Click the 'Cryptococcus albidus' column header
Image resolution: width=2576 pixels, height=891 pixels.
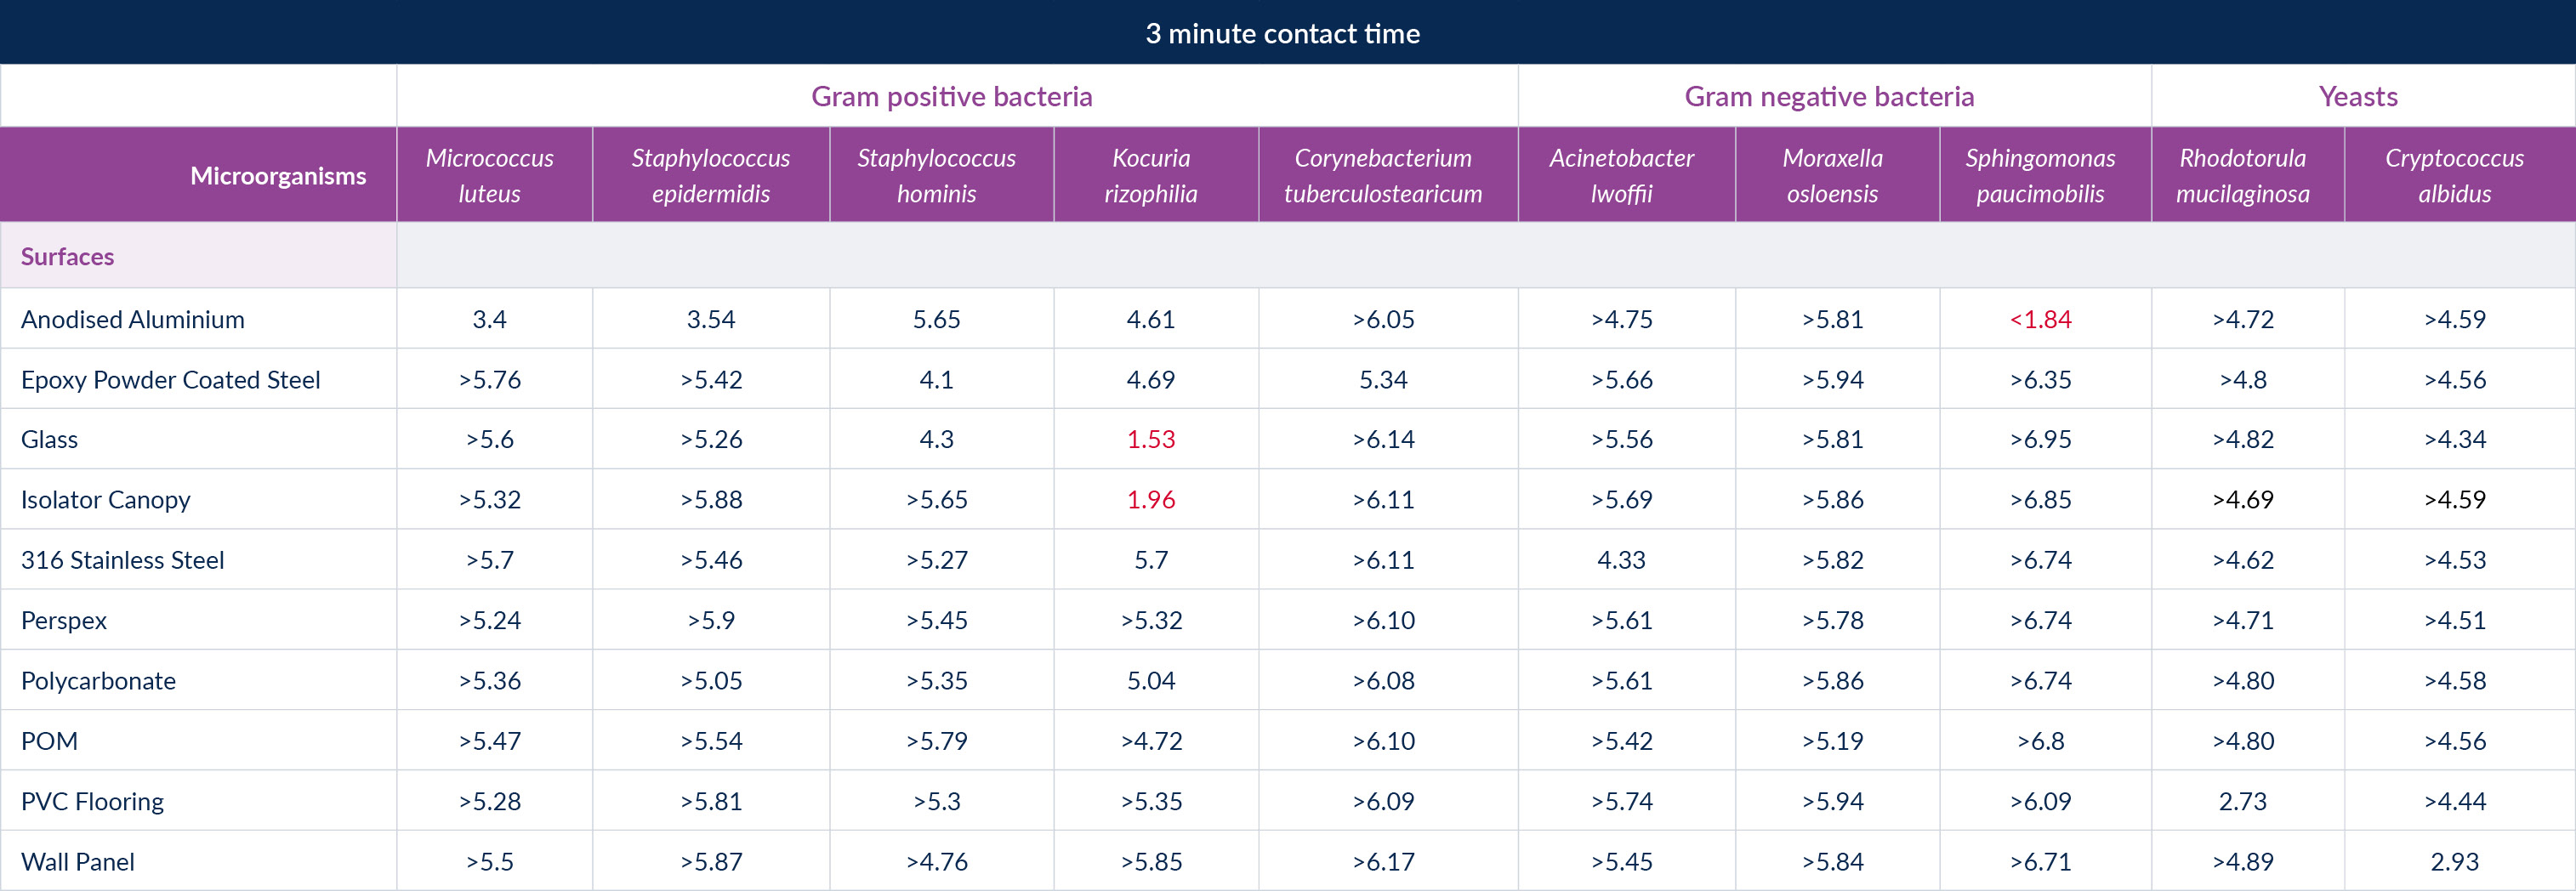point(2454,175)
